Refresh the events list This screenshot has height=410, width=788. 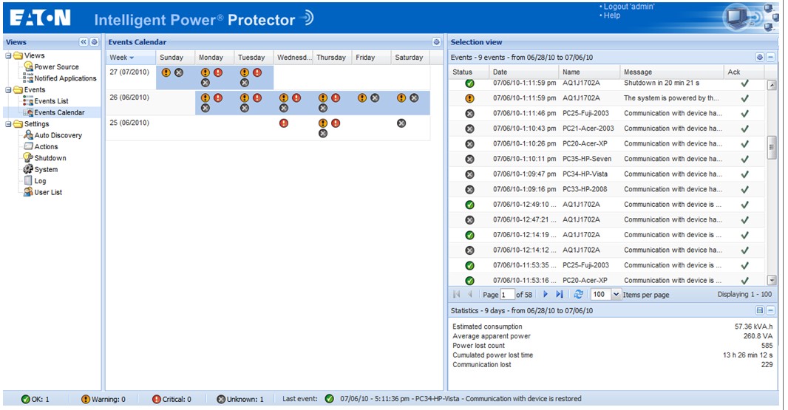pyautogui.click(x=579, y=295)
